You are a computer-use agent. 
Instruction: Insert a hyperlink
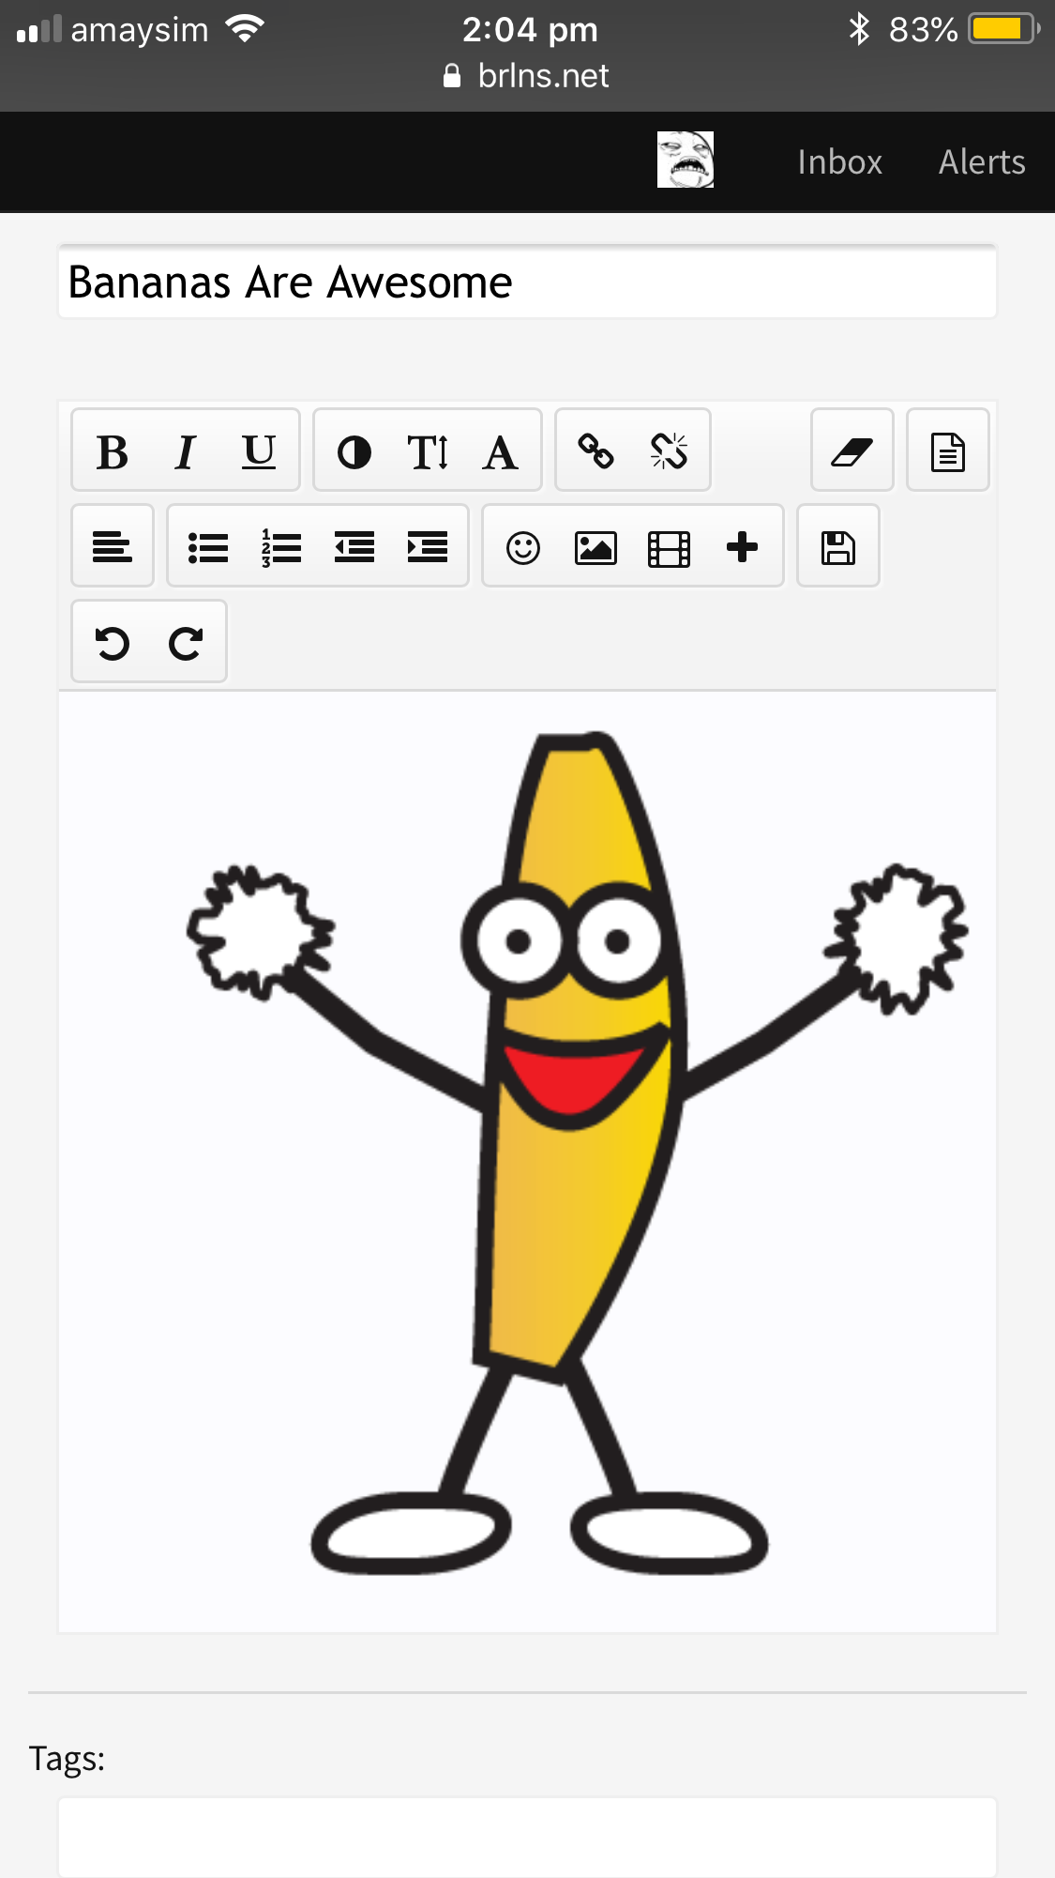pyautogui.click(x=596, y=452)
